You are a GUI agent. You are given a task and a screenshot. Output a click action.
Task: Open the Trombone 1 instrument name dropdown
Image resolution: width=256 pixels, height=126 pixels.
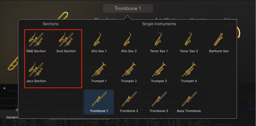click(x=128, y=8)
